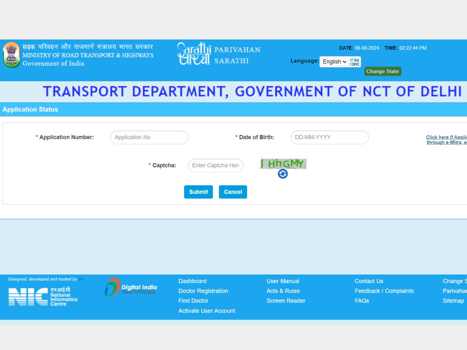467x350 pixels.
Task: Click the Date of Birth field
Action: tap(329, 137)
